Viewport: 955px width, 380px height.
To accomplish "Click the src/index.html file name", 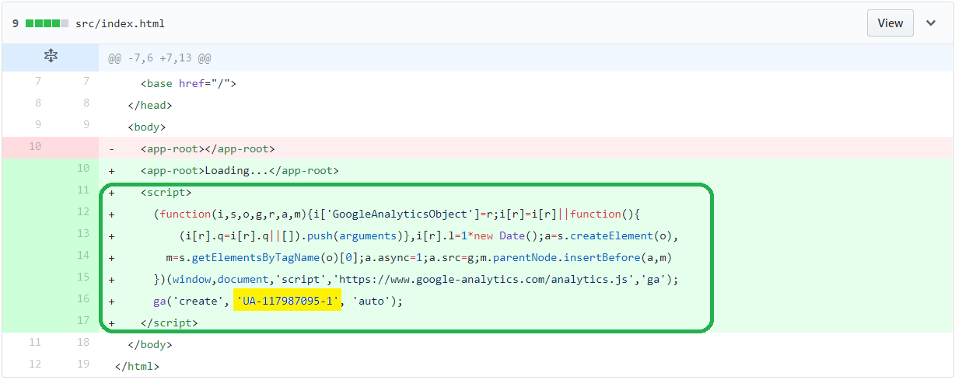I will point(120,23).
